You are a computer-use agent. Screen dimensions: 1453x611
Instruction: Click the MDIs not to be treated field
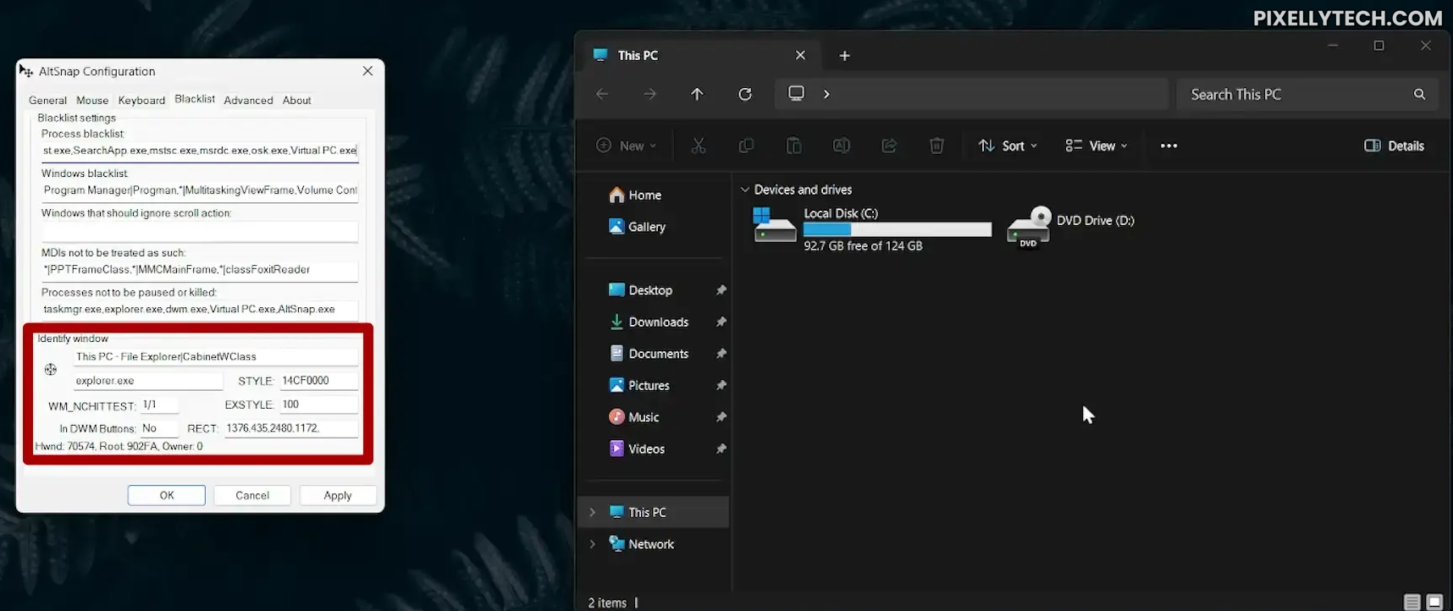coord(200,270)
